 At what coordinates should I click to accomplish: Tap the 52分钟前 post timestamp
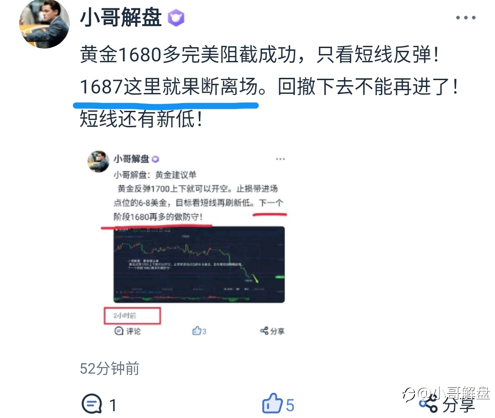pos(110,368)
